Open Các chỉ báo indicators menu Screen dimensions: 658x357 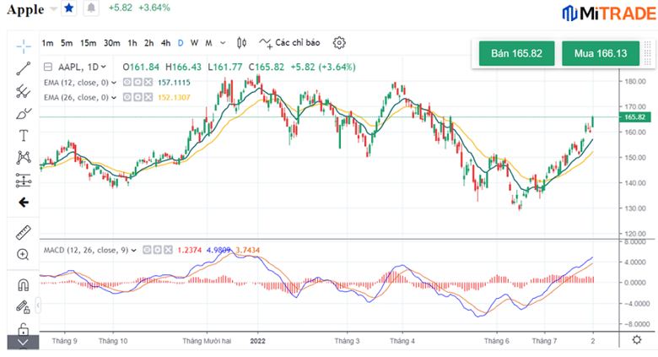point(289,42)
